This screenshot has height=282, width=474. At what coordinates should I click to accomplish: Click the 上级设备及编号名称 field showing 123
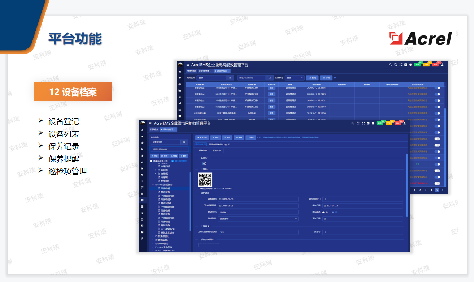[258, 232]
